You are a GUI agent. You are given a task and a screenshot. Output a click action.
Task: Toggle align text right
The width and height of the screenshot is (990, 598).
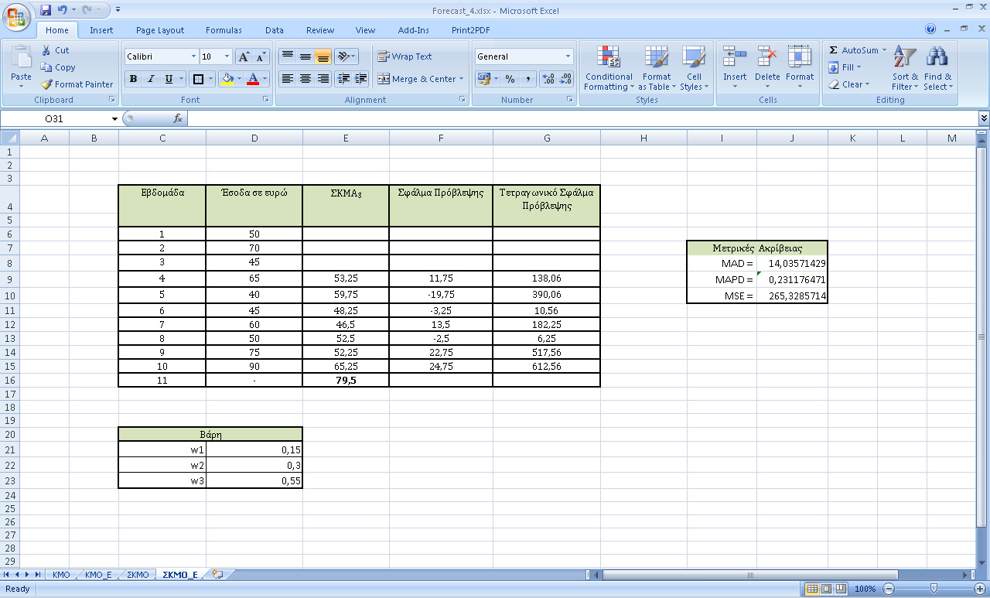pos(323,79)
